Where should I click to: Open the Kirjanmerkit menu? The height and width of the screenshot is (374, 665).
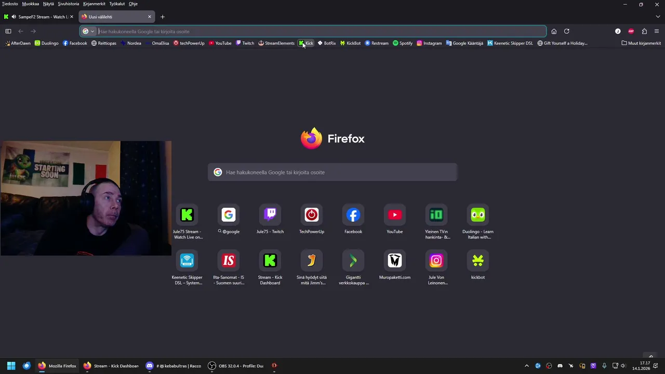tap(94, 4)
